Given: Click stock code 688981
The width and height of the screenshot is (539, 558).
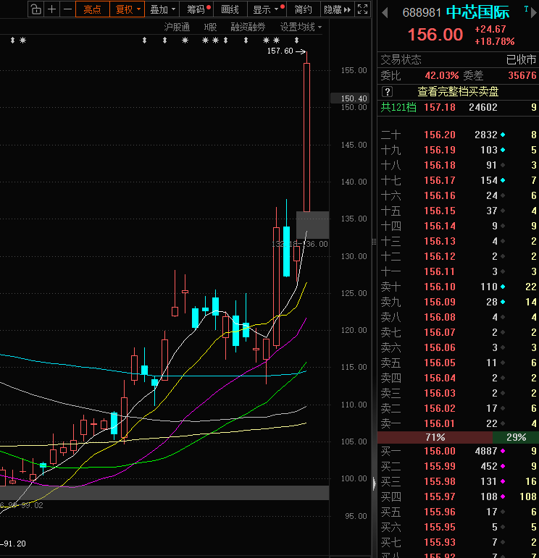Looking at the screenshot, I should pyautogui.click(x=422, y=13).
